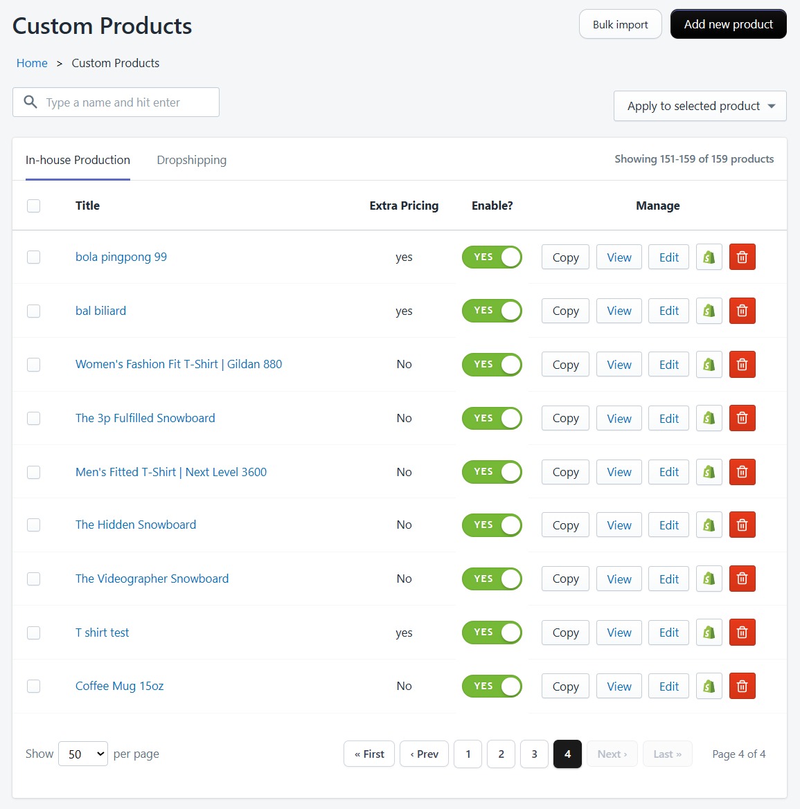Viewport: 800px width, 809px height.
Task: Select the header checkbox to select all products
Action: tap(33, 206)
